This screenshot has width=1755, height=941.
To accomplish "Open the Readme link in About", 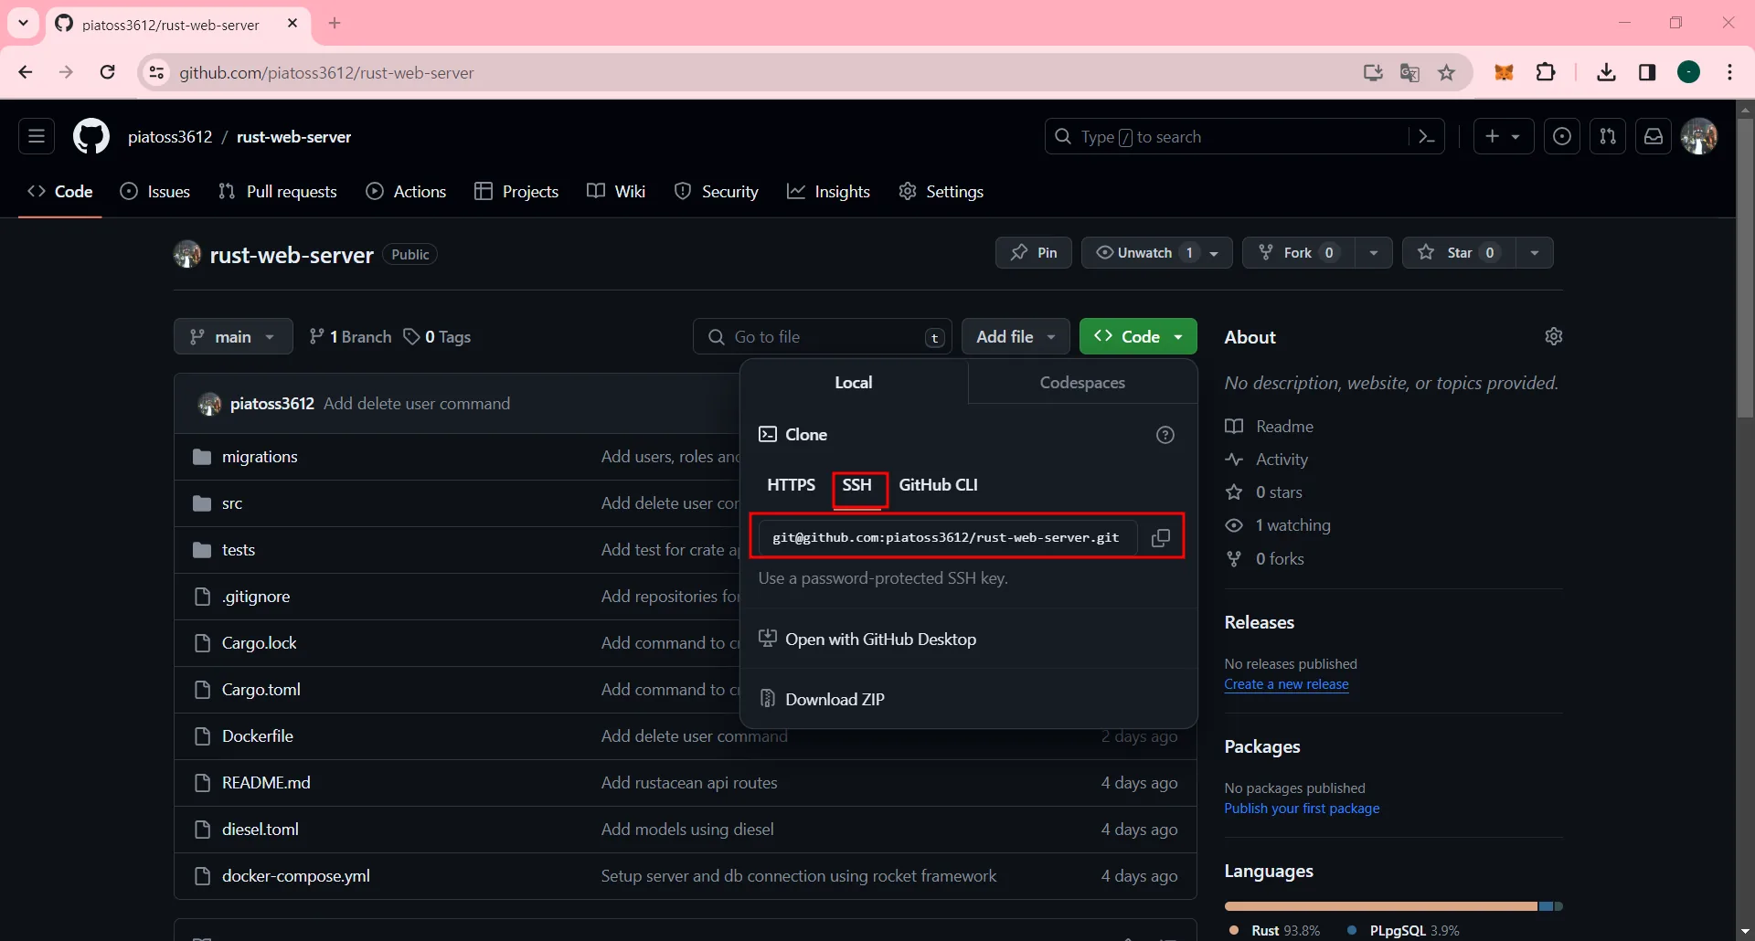I will click(1270, 427).
